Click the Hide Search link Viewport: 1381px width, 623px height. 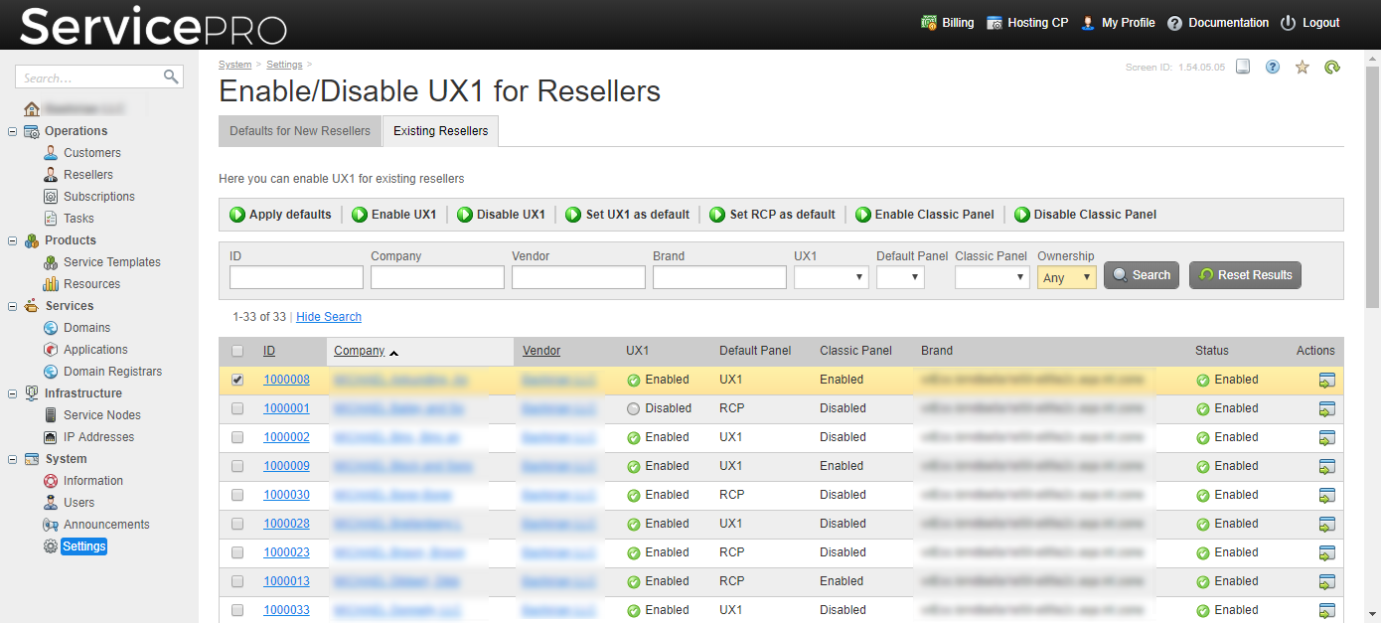(x=329, y=317)
